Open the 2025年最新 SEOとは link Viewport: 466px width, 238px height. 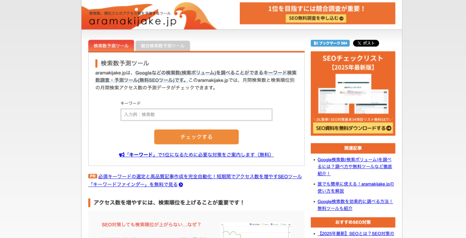coord(355,233)
